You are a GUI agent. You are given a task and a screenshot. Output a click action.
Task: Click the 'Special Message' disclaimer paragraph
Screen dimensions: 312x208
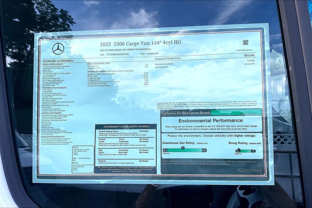pos(207,105)
